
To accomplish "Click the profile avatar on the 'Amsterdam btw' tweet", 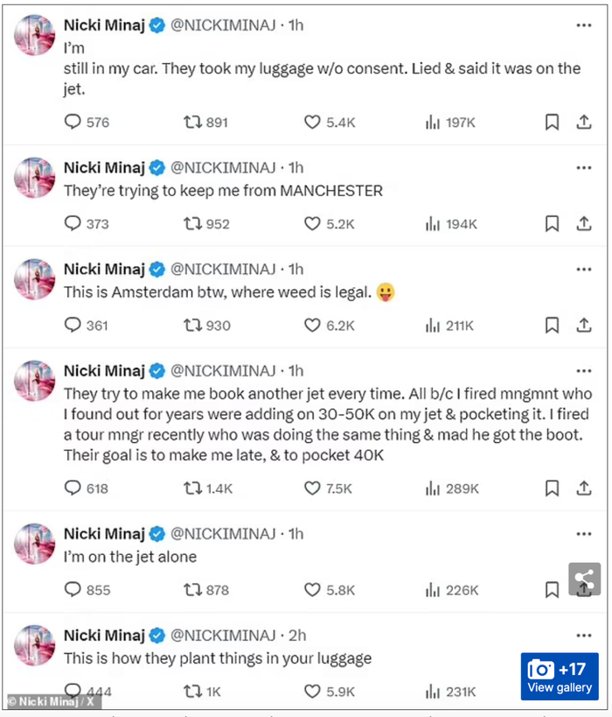I will click(x=35, y=279).
